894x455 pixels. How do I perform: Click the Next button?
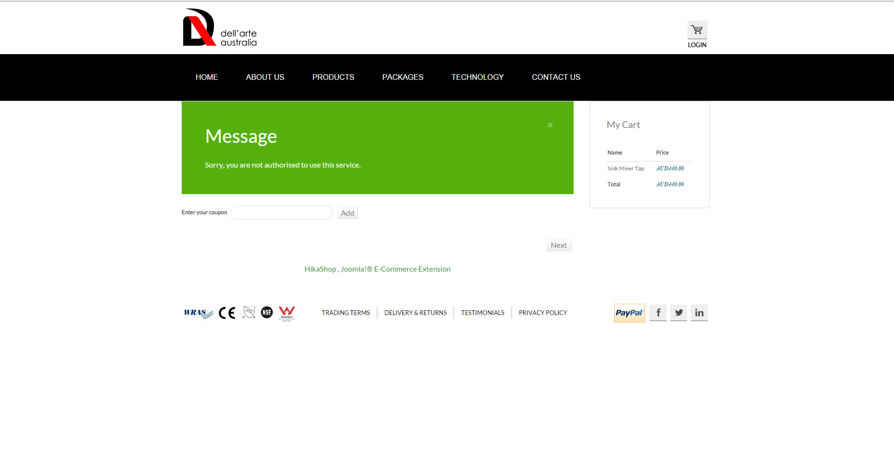point(559,245)
